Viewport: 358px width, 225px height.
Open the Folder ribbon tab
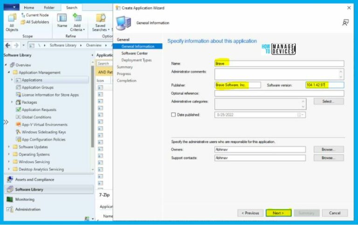[x=49, y=7]
